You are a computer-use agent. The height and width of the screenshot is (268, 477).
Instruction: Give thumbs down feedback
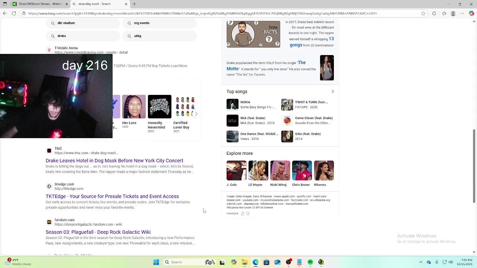point(248,214)
